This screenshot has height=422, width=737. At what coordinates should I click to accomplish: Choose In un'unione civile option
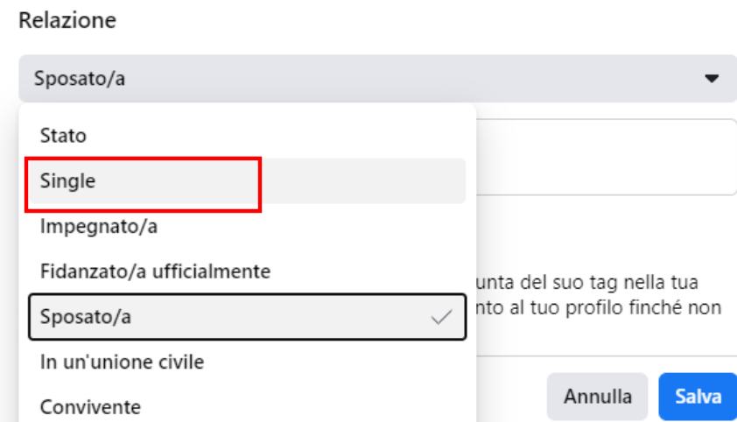118,361
